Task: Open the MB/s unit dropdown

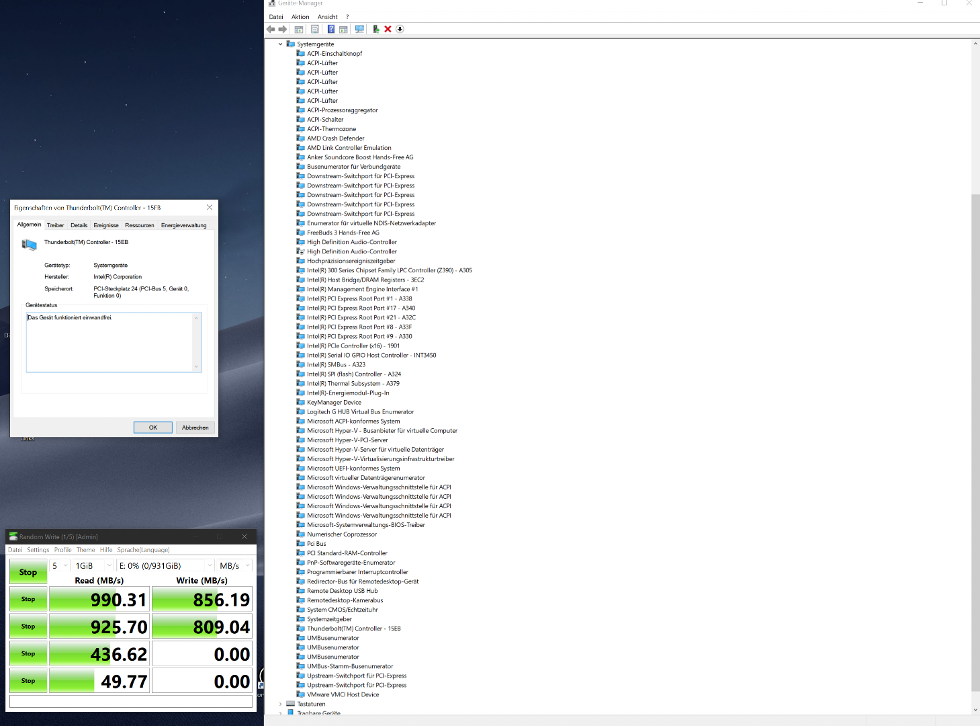Action: (234, 565)
